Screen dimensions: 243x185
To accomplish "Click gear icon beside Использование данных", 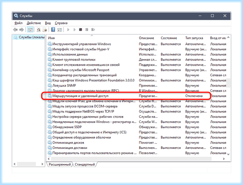I will pyautogui.click(x=49, y=54).
